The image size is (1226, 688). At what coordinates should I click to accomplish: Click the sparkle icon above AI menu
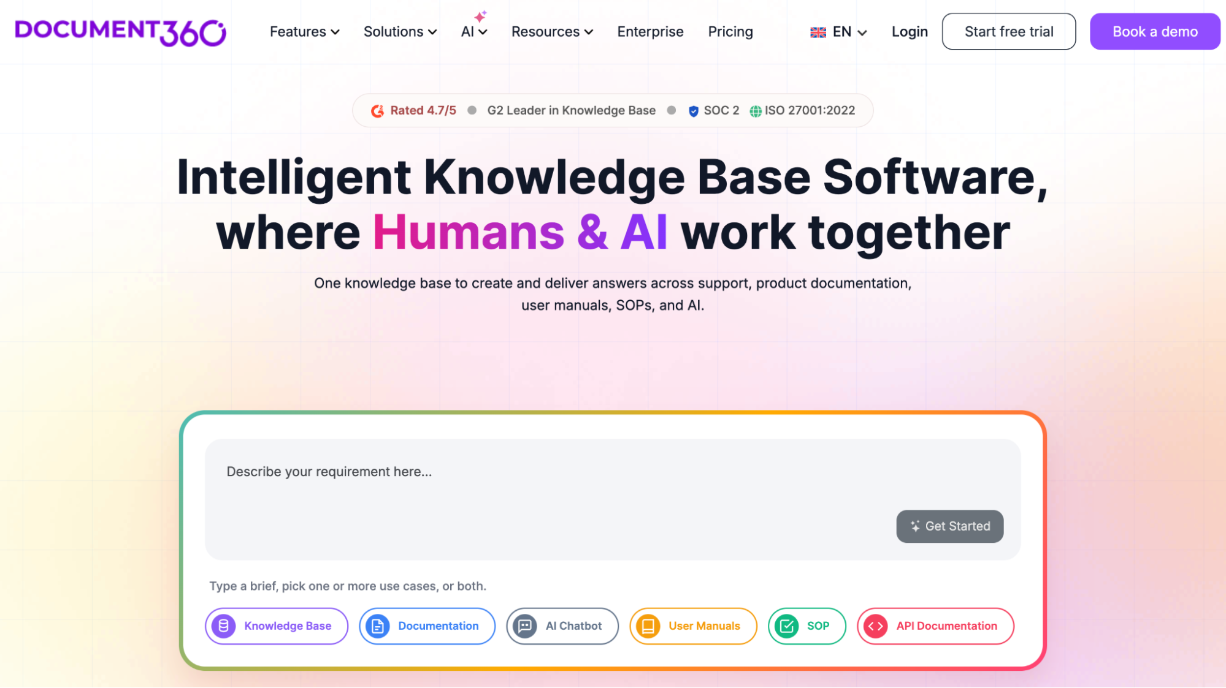click(x=480, y=16)
